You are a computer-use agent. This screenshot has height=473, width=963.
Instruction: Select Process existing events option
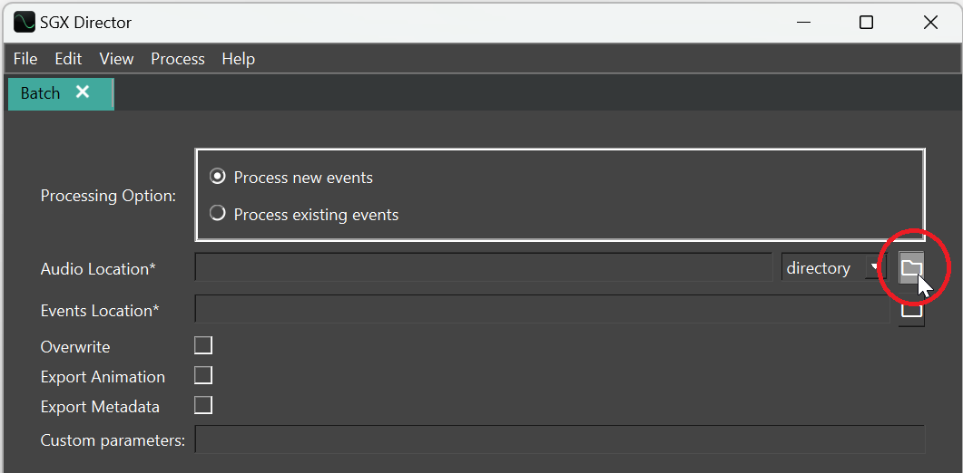click(x=218, y=215)
